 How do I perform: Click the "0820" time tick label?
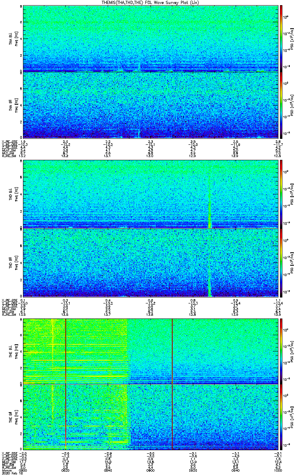click(x=66, y=470)
